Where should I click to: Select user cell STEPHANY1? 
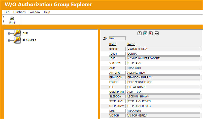click(x=117, y=106)
